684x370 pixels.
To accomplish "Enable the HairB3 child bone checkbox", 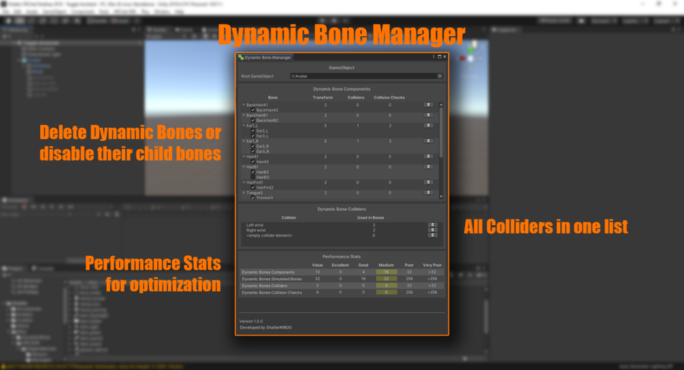I will [x=253, y=178].
